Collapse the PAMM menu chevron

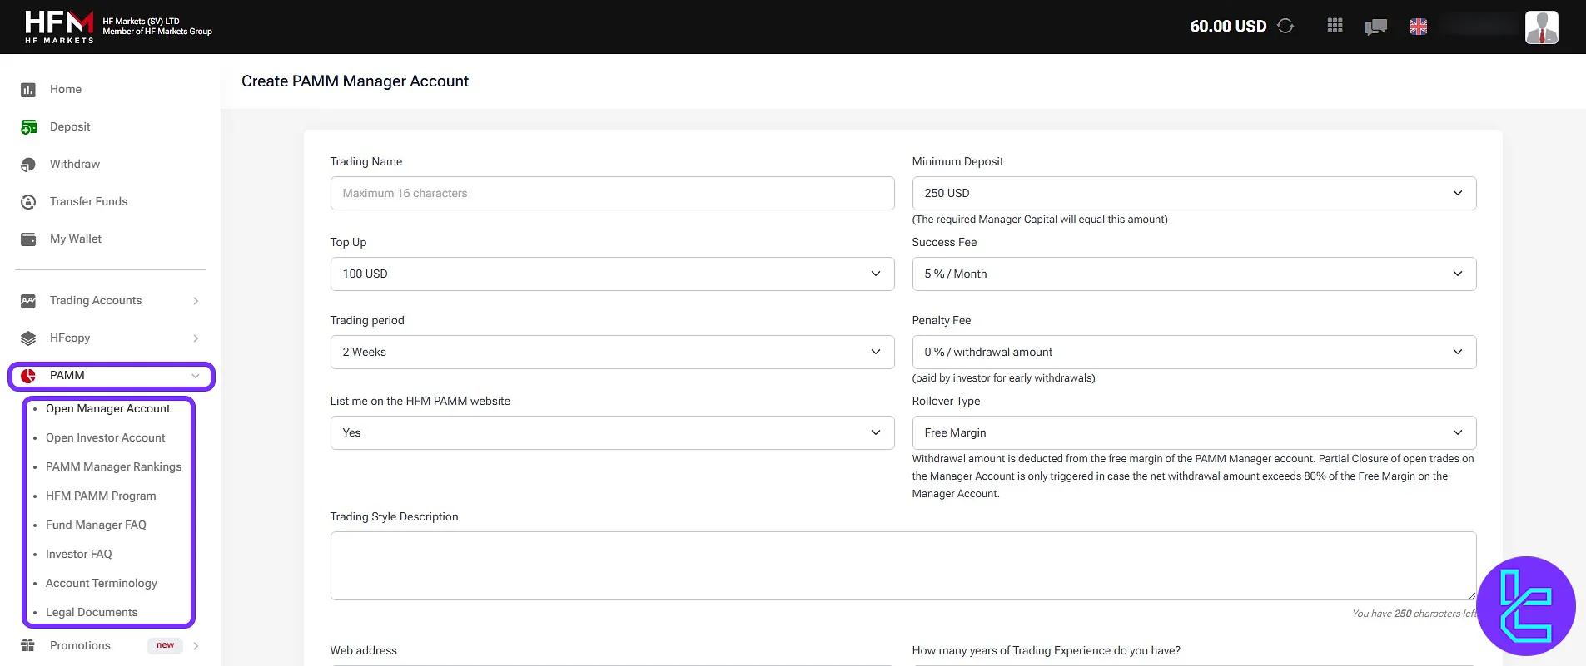click(196, 376)
